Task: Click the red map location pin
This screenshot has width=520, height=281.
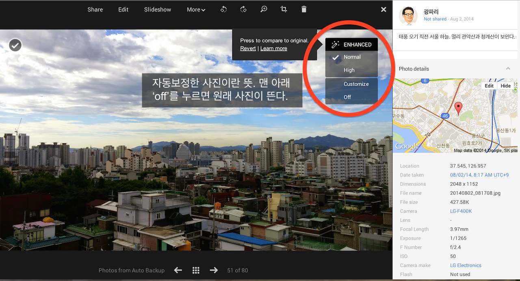Action: pyautogui.click(x=458, y=108)
